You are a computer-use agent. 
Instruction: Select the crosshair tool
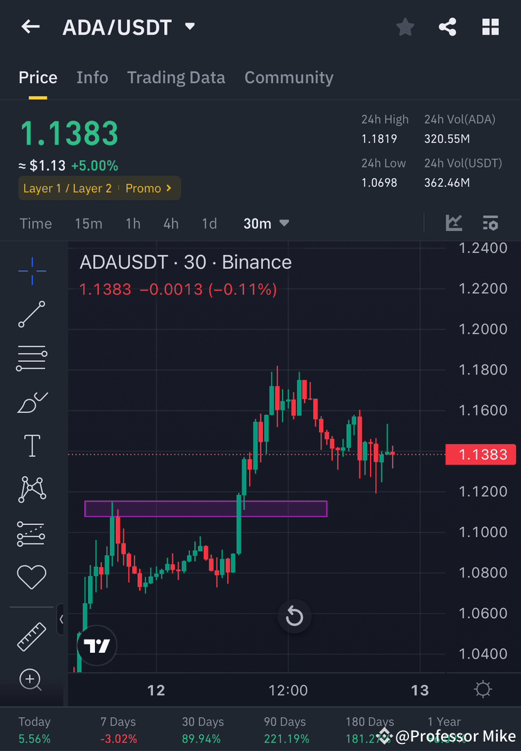pos(31,271)
